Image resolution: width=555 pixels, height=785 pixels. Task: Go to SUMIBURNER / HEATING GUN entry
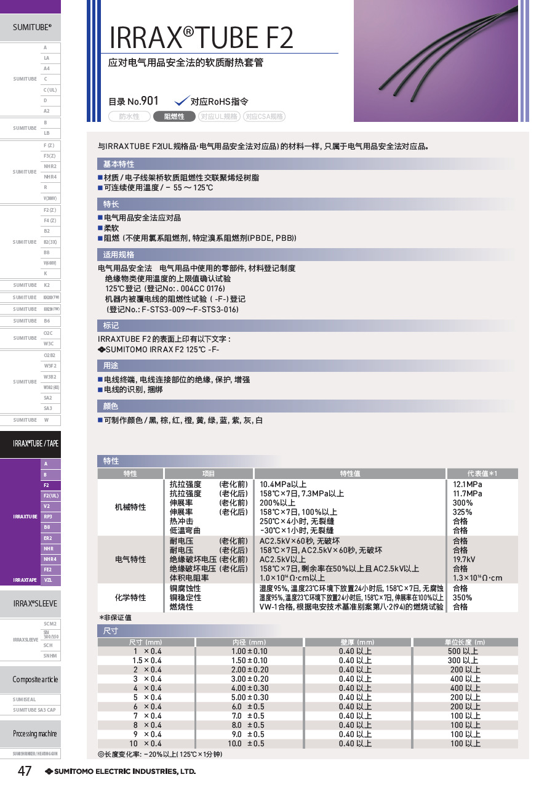31,754
